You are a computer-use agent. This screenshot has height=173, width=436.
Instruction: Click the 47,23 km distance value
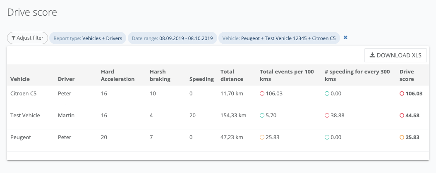pos(232,137)
